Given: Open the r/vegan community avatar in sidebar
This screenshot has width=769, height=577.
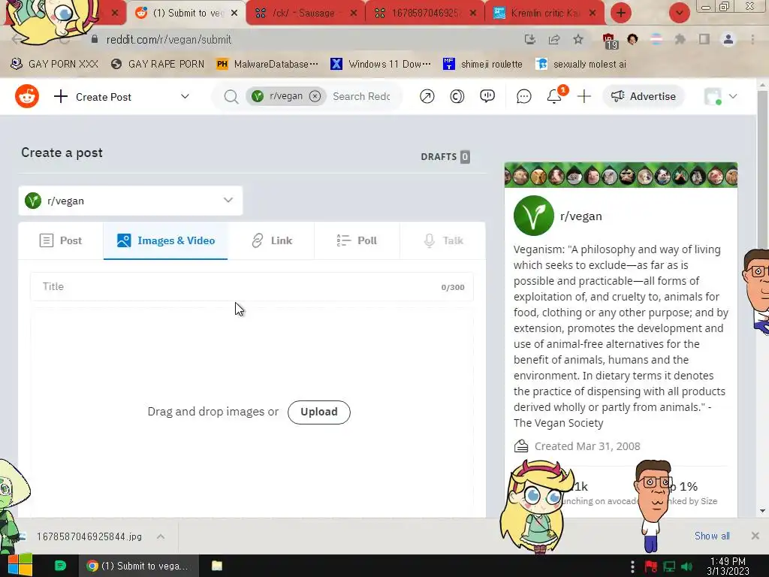Looking at the screenshot, I should [534, 216].
